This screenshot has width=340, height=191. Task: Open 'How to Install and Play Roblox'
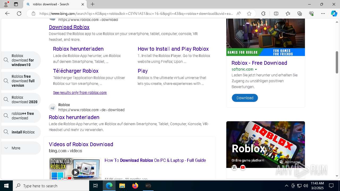[x=173, y=49]
